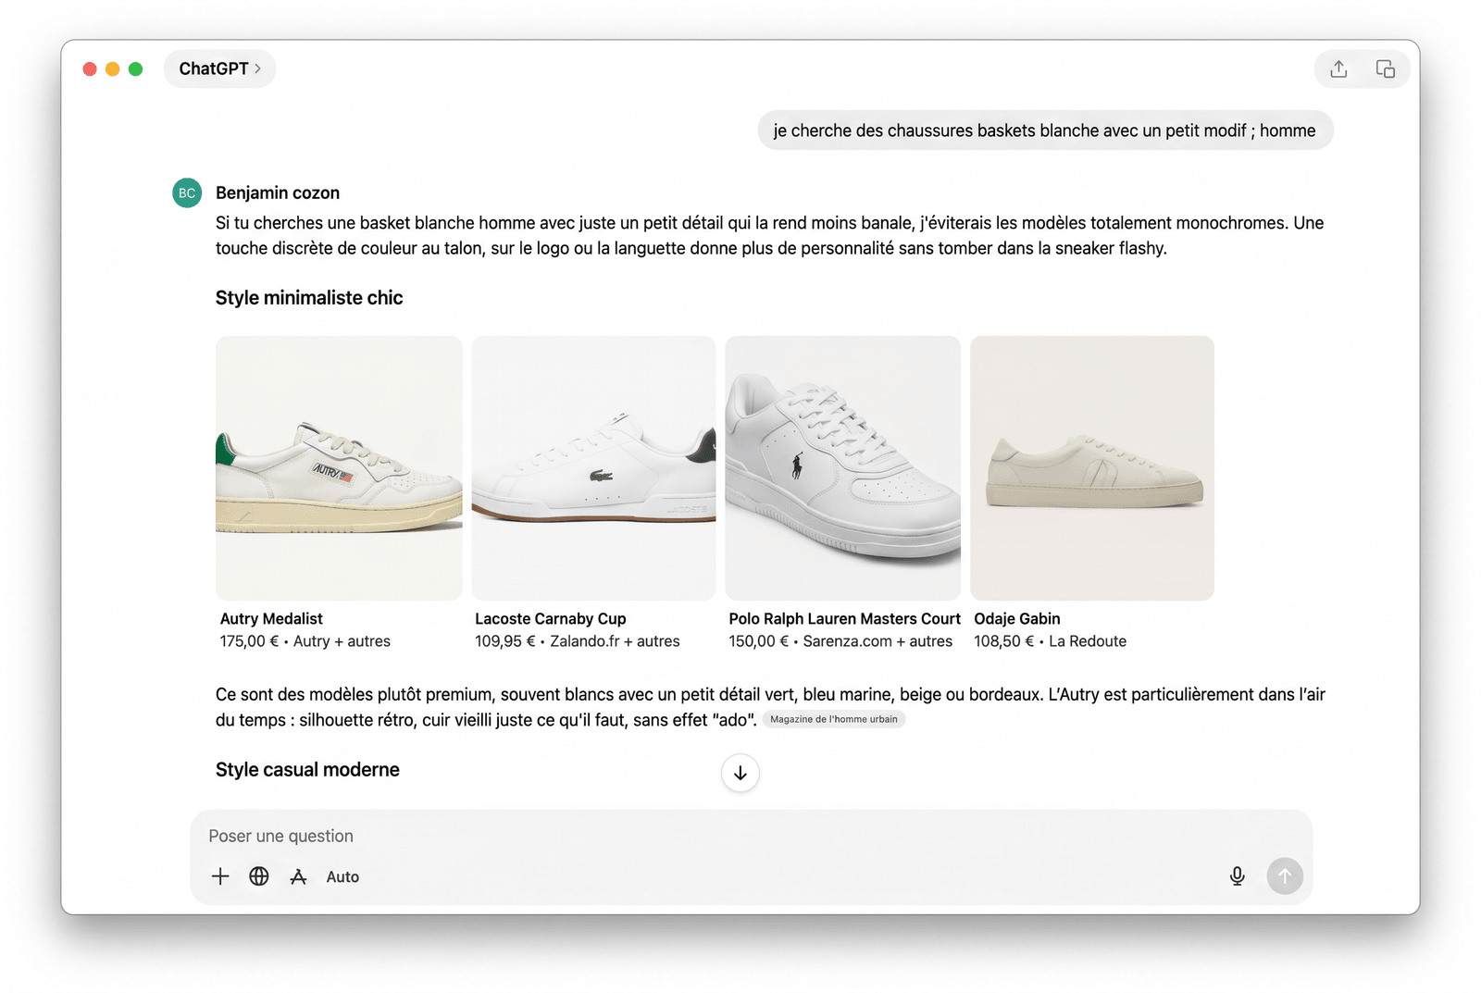Click the user message bubble
This screenshot has width=1481, height=993.
point(1045,130)
